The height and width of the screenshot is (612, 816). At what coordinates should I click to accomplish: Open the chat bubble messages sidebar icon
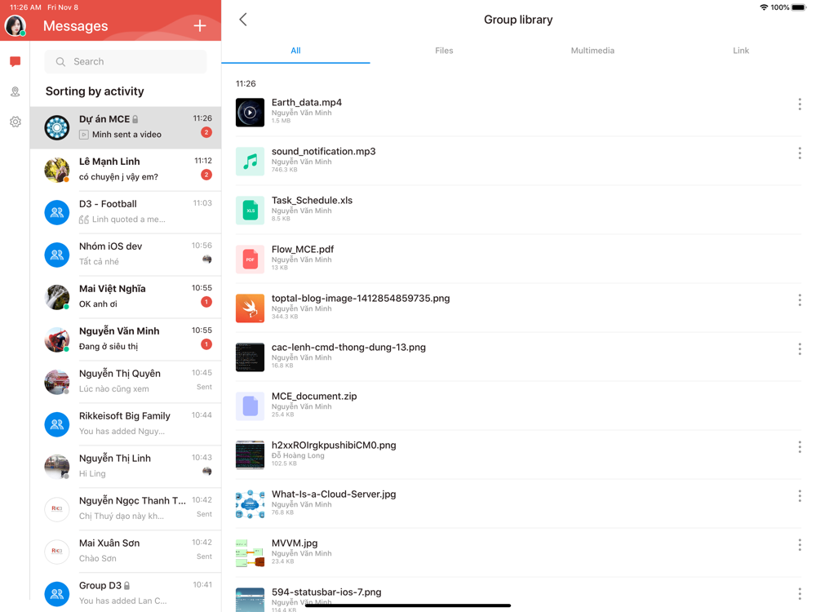[15, 62]
